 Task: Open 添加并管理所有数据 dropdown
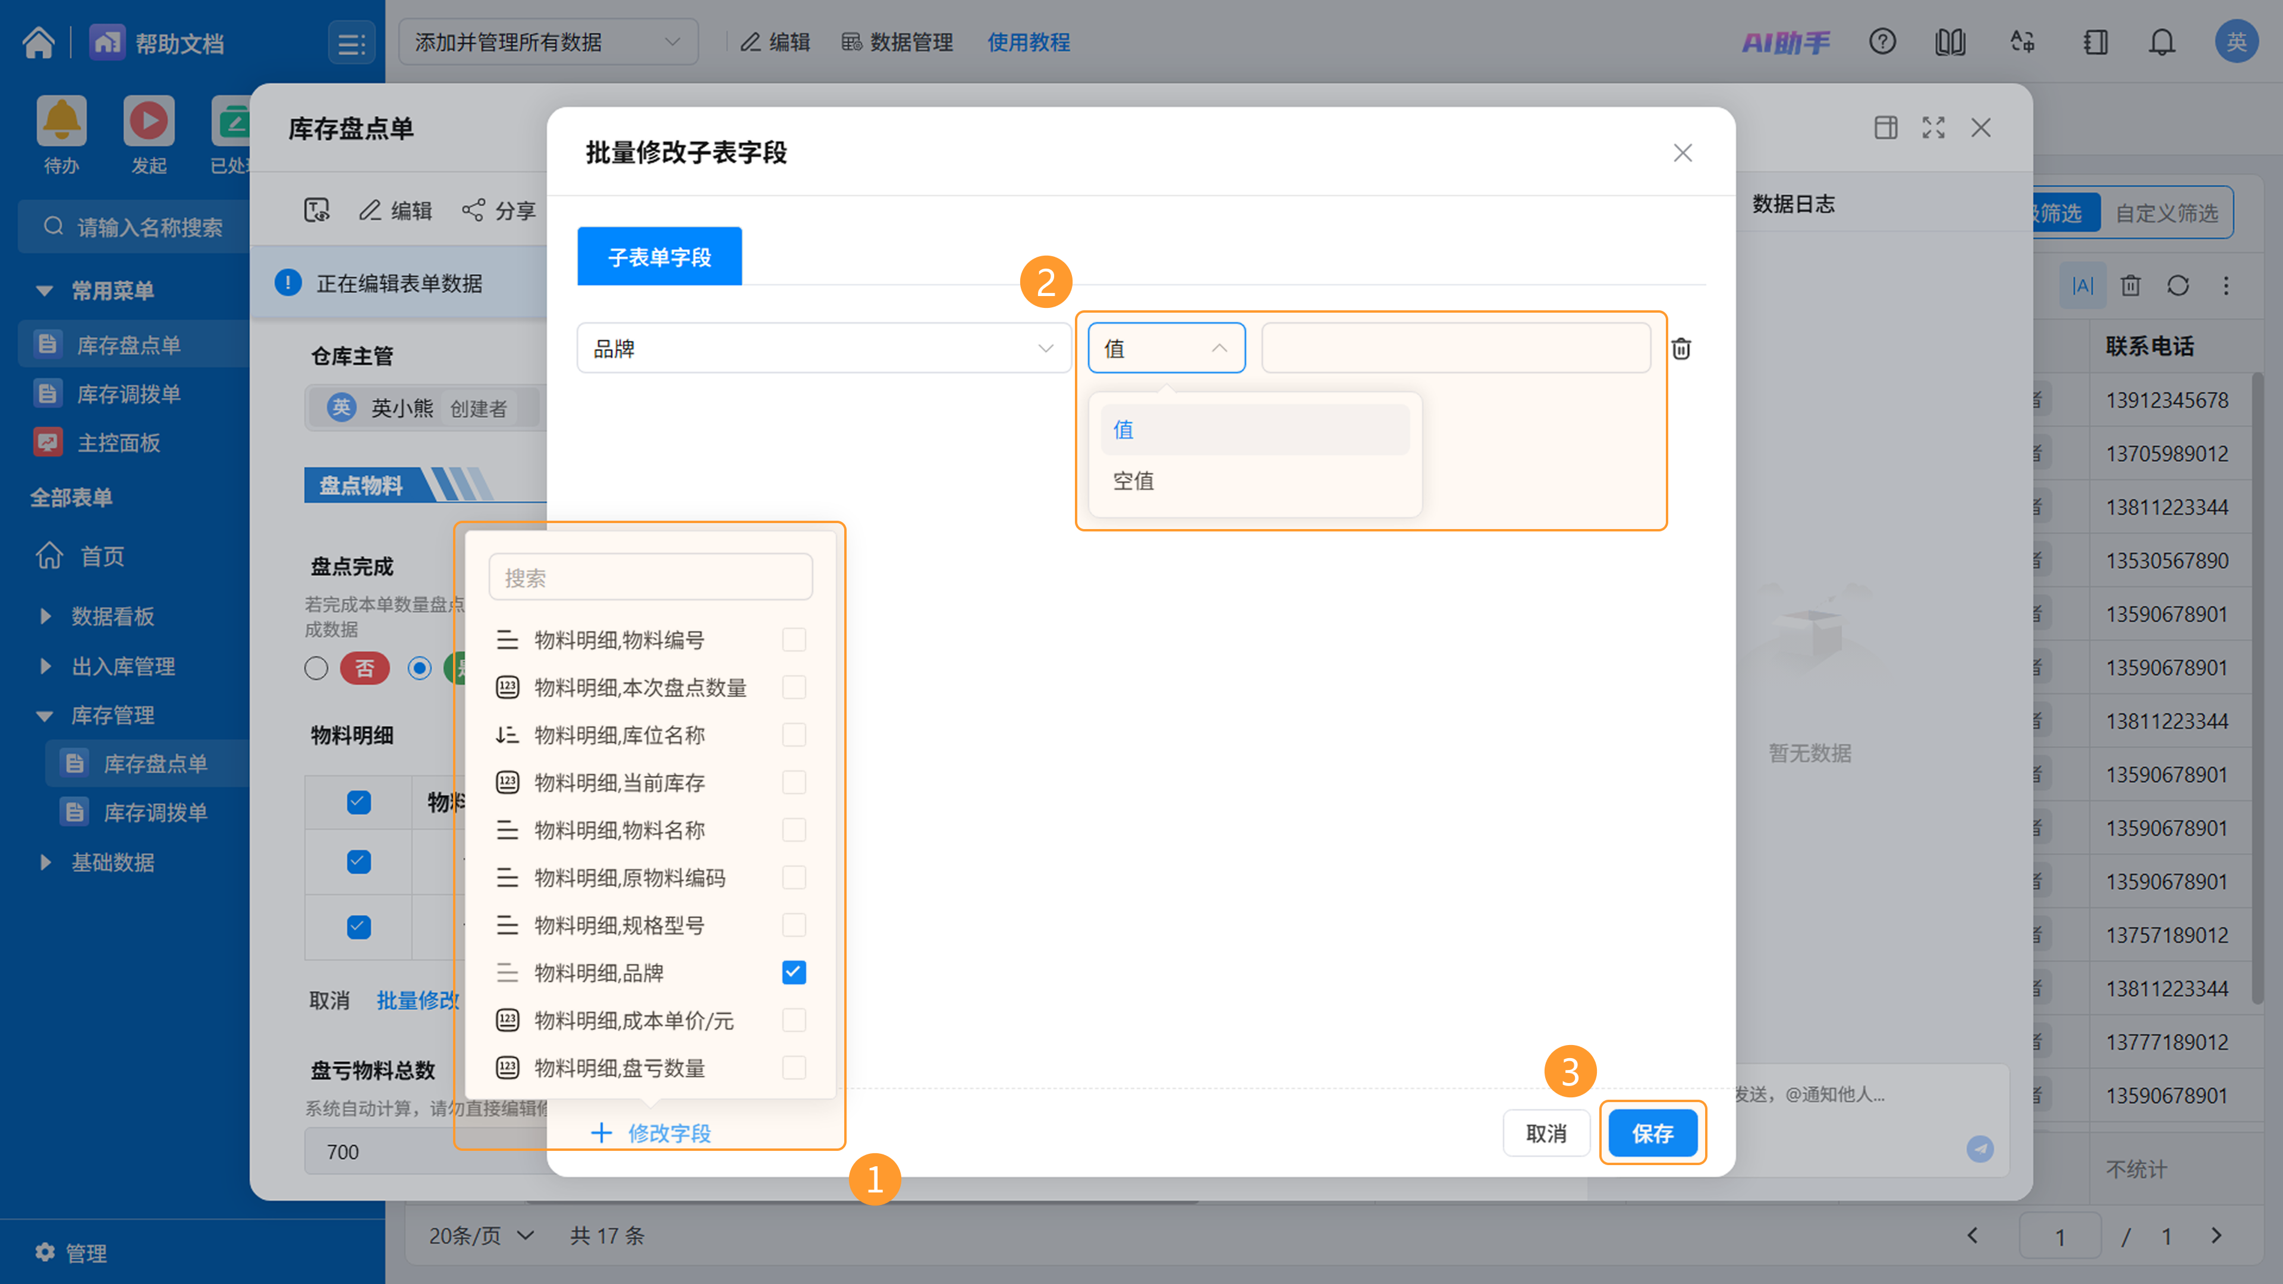coord(548,42)
